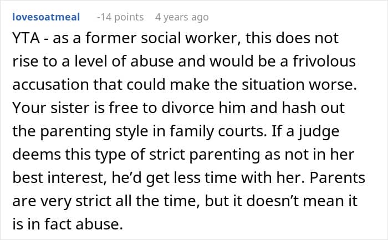Viewport: 388px width, 240px height.
Task: Click the YTA verdict at comment start
Action: 26,38
